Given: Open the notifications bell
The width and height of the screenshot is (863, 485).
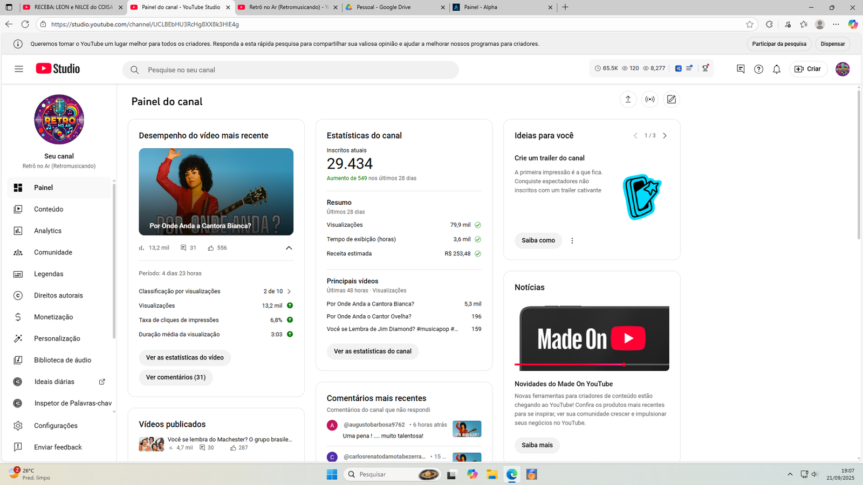Looking at the screenshot, I should (777, 69).
